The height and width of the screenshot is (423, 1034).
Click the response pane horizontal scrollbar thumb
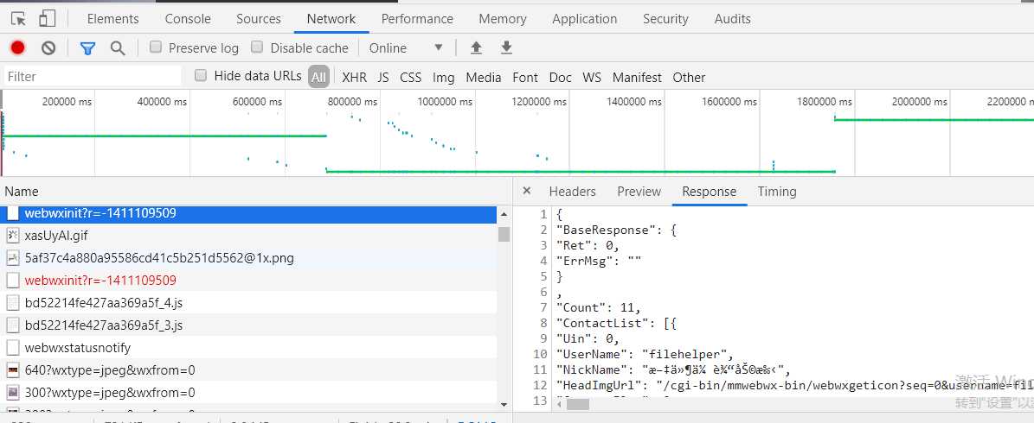click(x=578, y=404)
